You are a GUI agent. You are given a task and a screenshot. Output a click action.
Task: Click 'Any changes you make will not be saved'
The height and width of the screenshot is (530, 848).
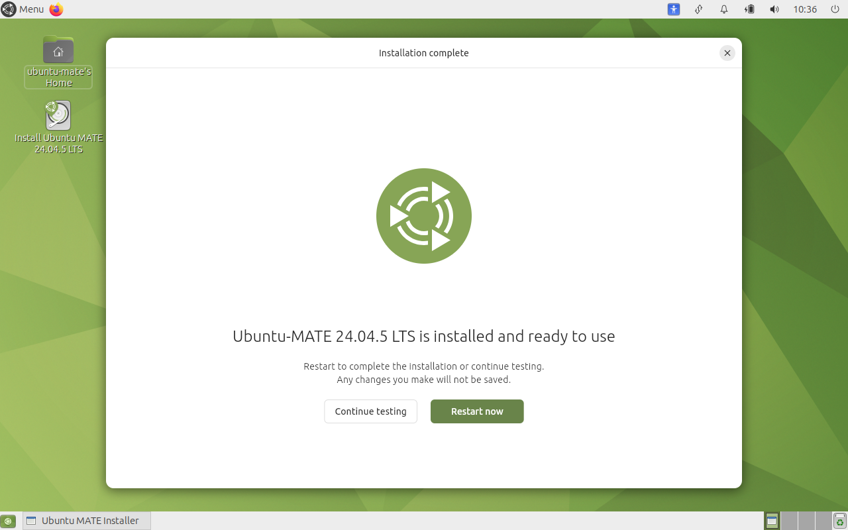[x=424, y=380]
